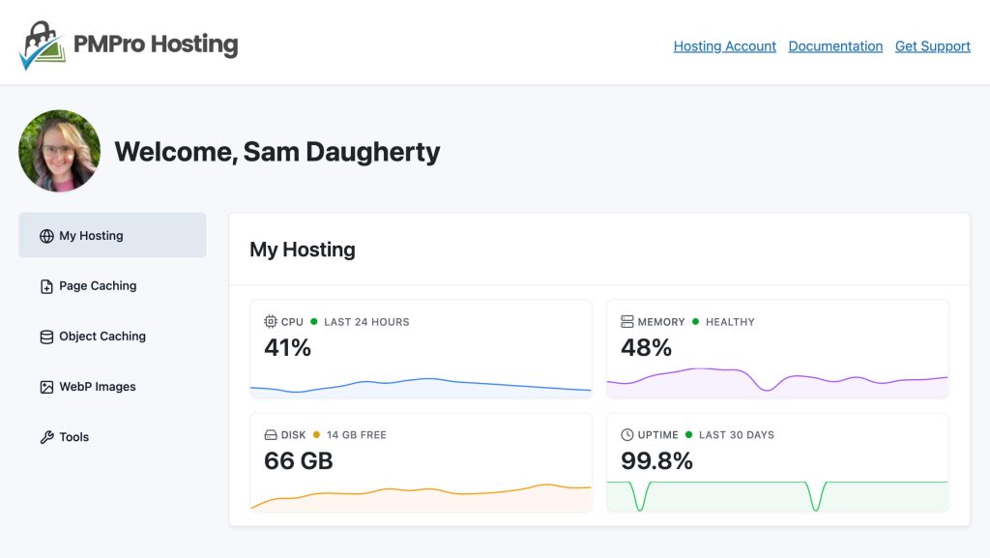990x558 pixels.
Task: Click the Documentation link
Action: [x=835, y=45]
